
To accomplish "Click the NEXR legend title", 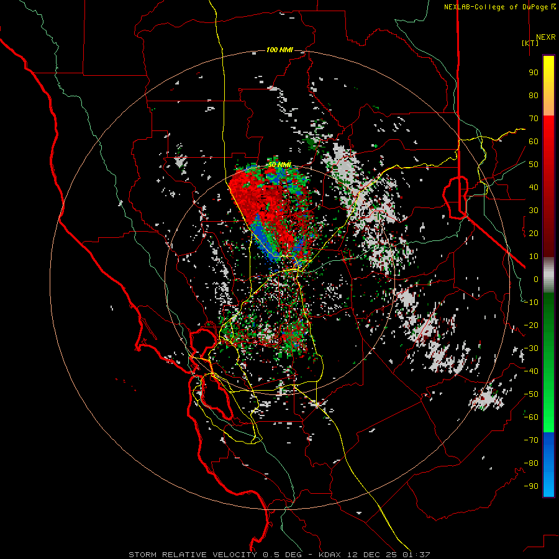I will pos(545,37).
